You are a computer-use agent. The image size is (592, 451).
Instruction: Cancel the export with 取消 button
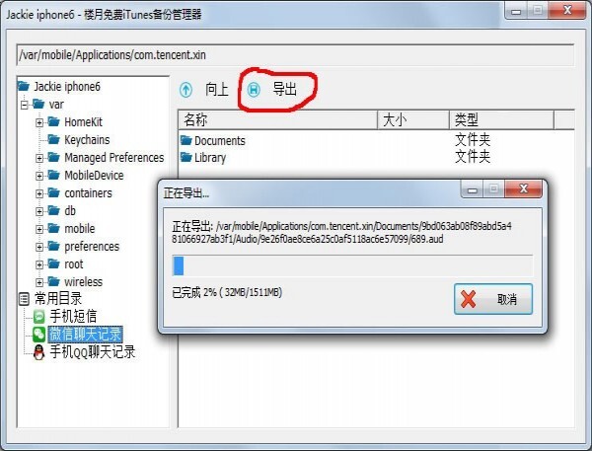493,299
